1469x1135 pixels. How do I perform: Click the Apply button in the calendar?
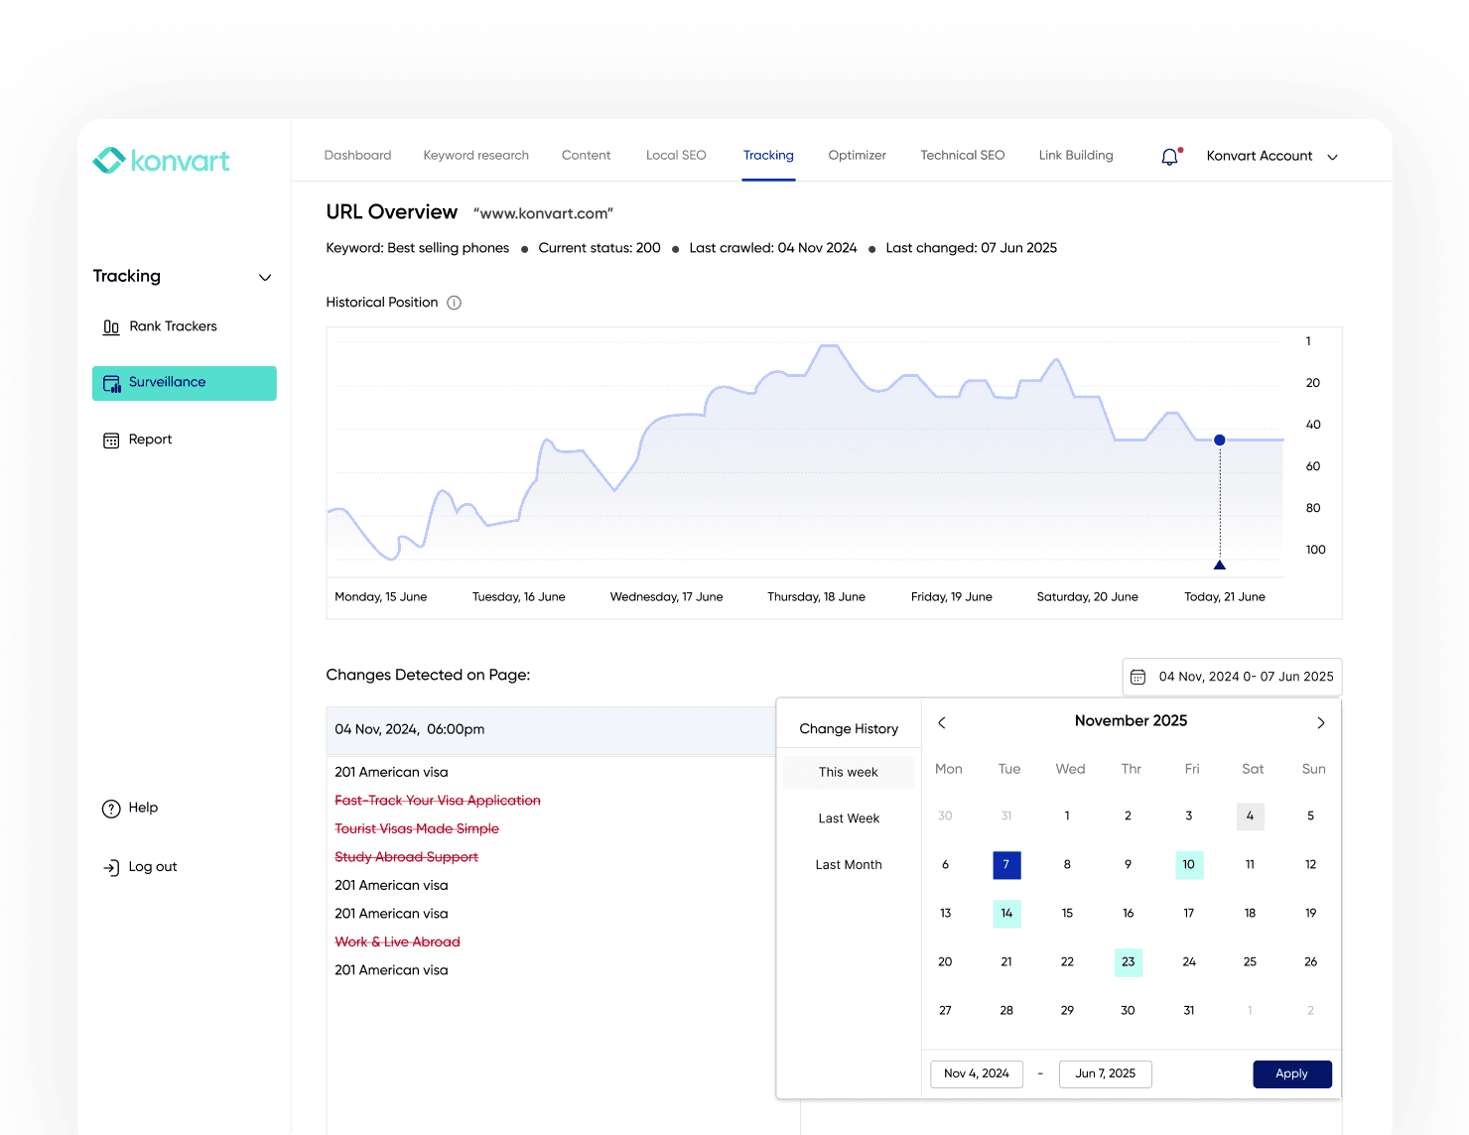(x=1291, y=1073)
